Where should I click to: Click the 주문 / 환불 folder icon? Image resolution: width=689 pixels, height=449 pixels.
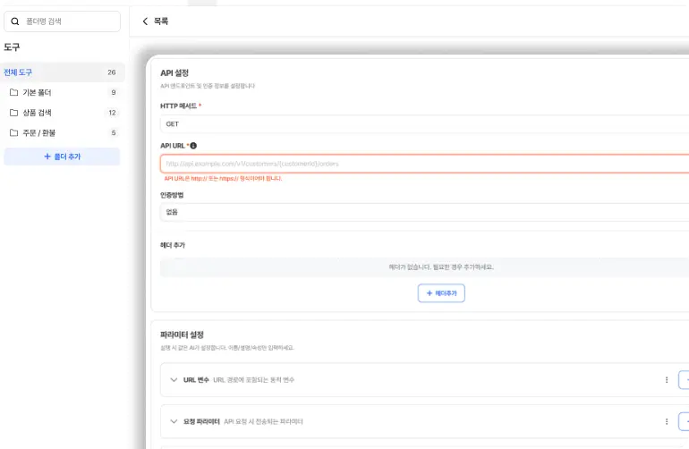(14, 132)
